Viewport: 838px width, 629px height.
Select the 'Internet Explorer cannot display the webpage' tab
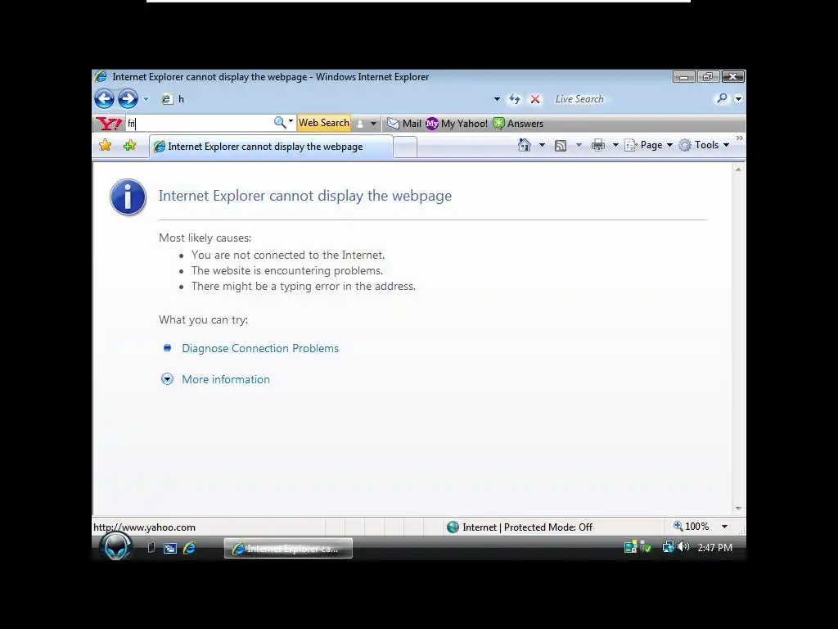[x=271, y=147]
